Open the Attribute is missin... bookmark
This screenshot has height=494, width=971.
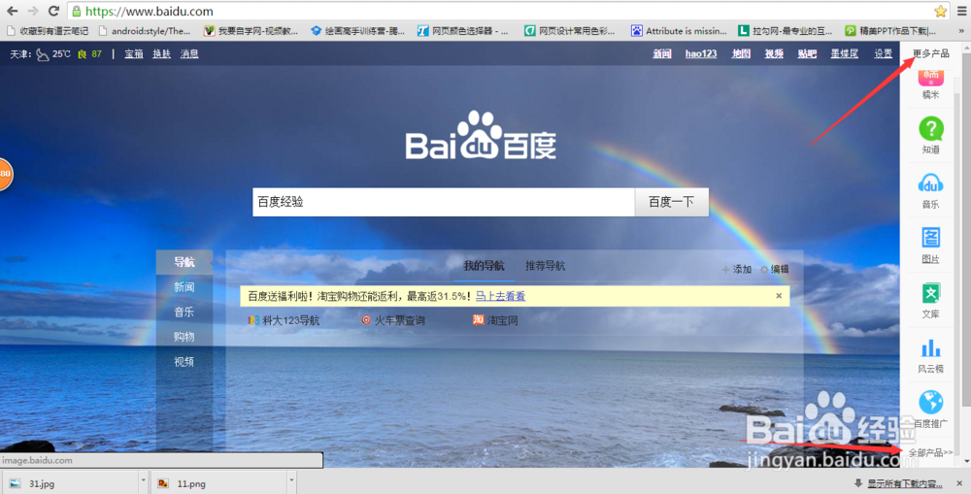[679, 30]
